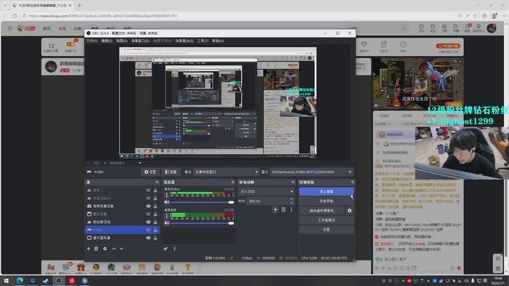
Task: Open transition properties three-dot menu
Action: (291, 210)
